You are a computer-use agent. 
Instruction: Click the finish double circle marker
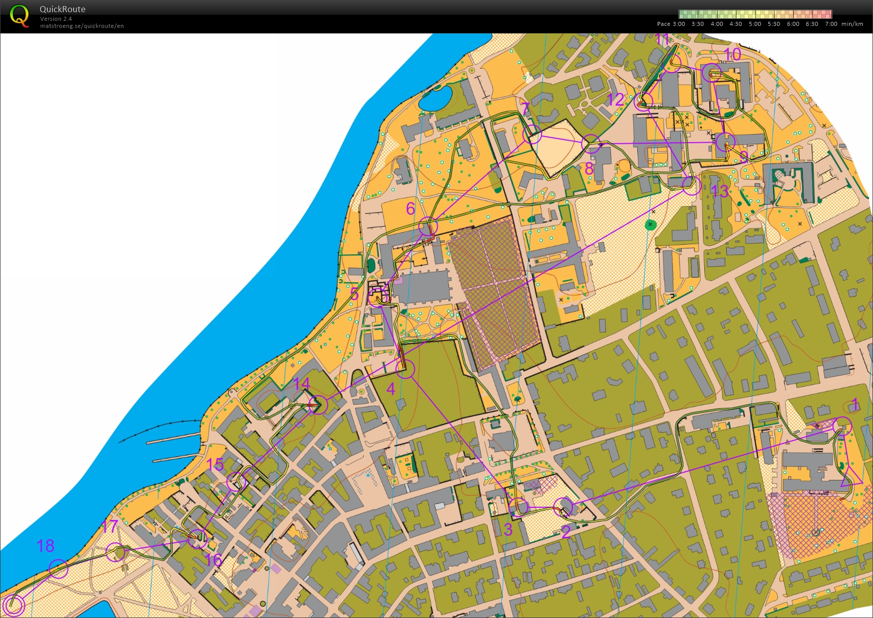pos(14,605)
